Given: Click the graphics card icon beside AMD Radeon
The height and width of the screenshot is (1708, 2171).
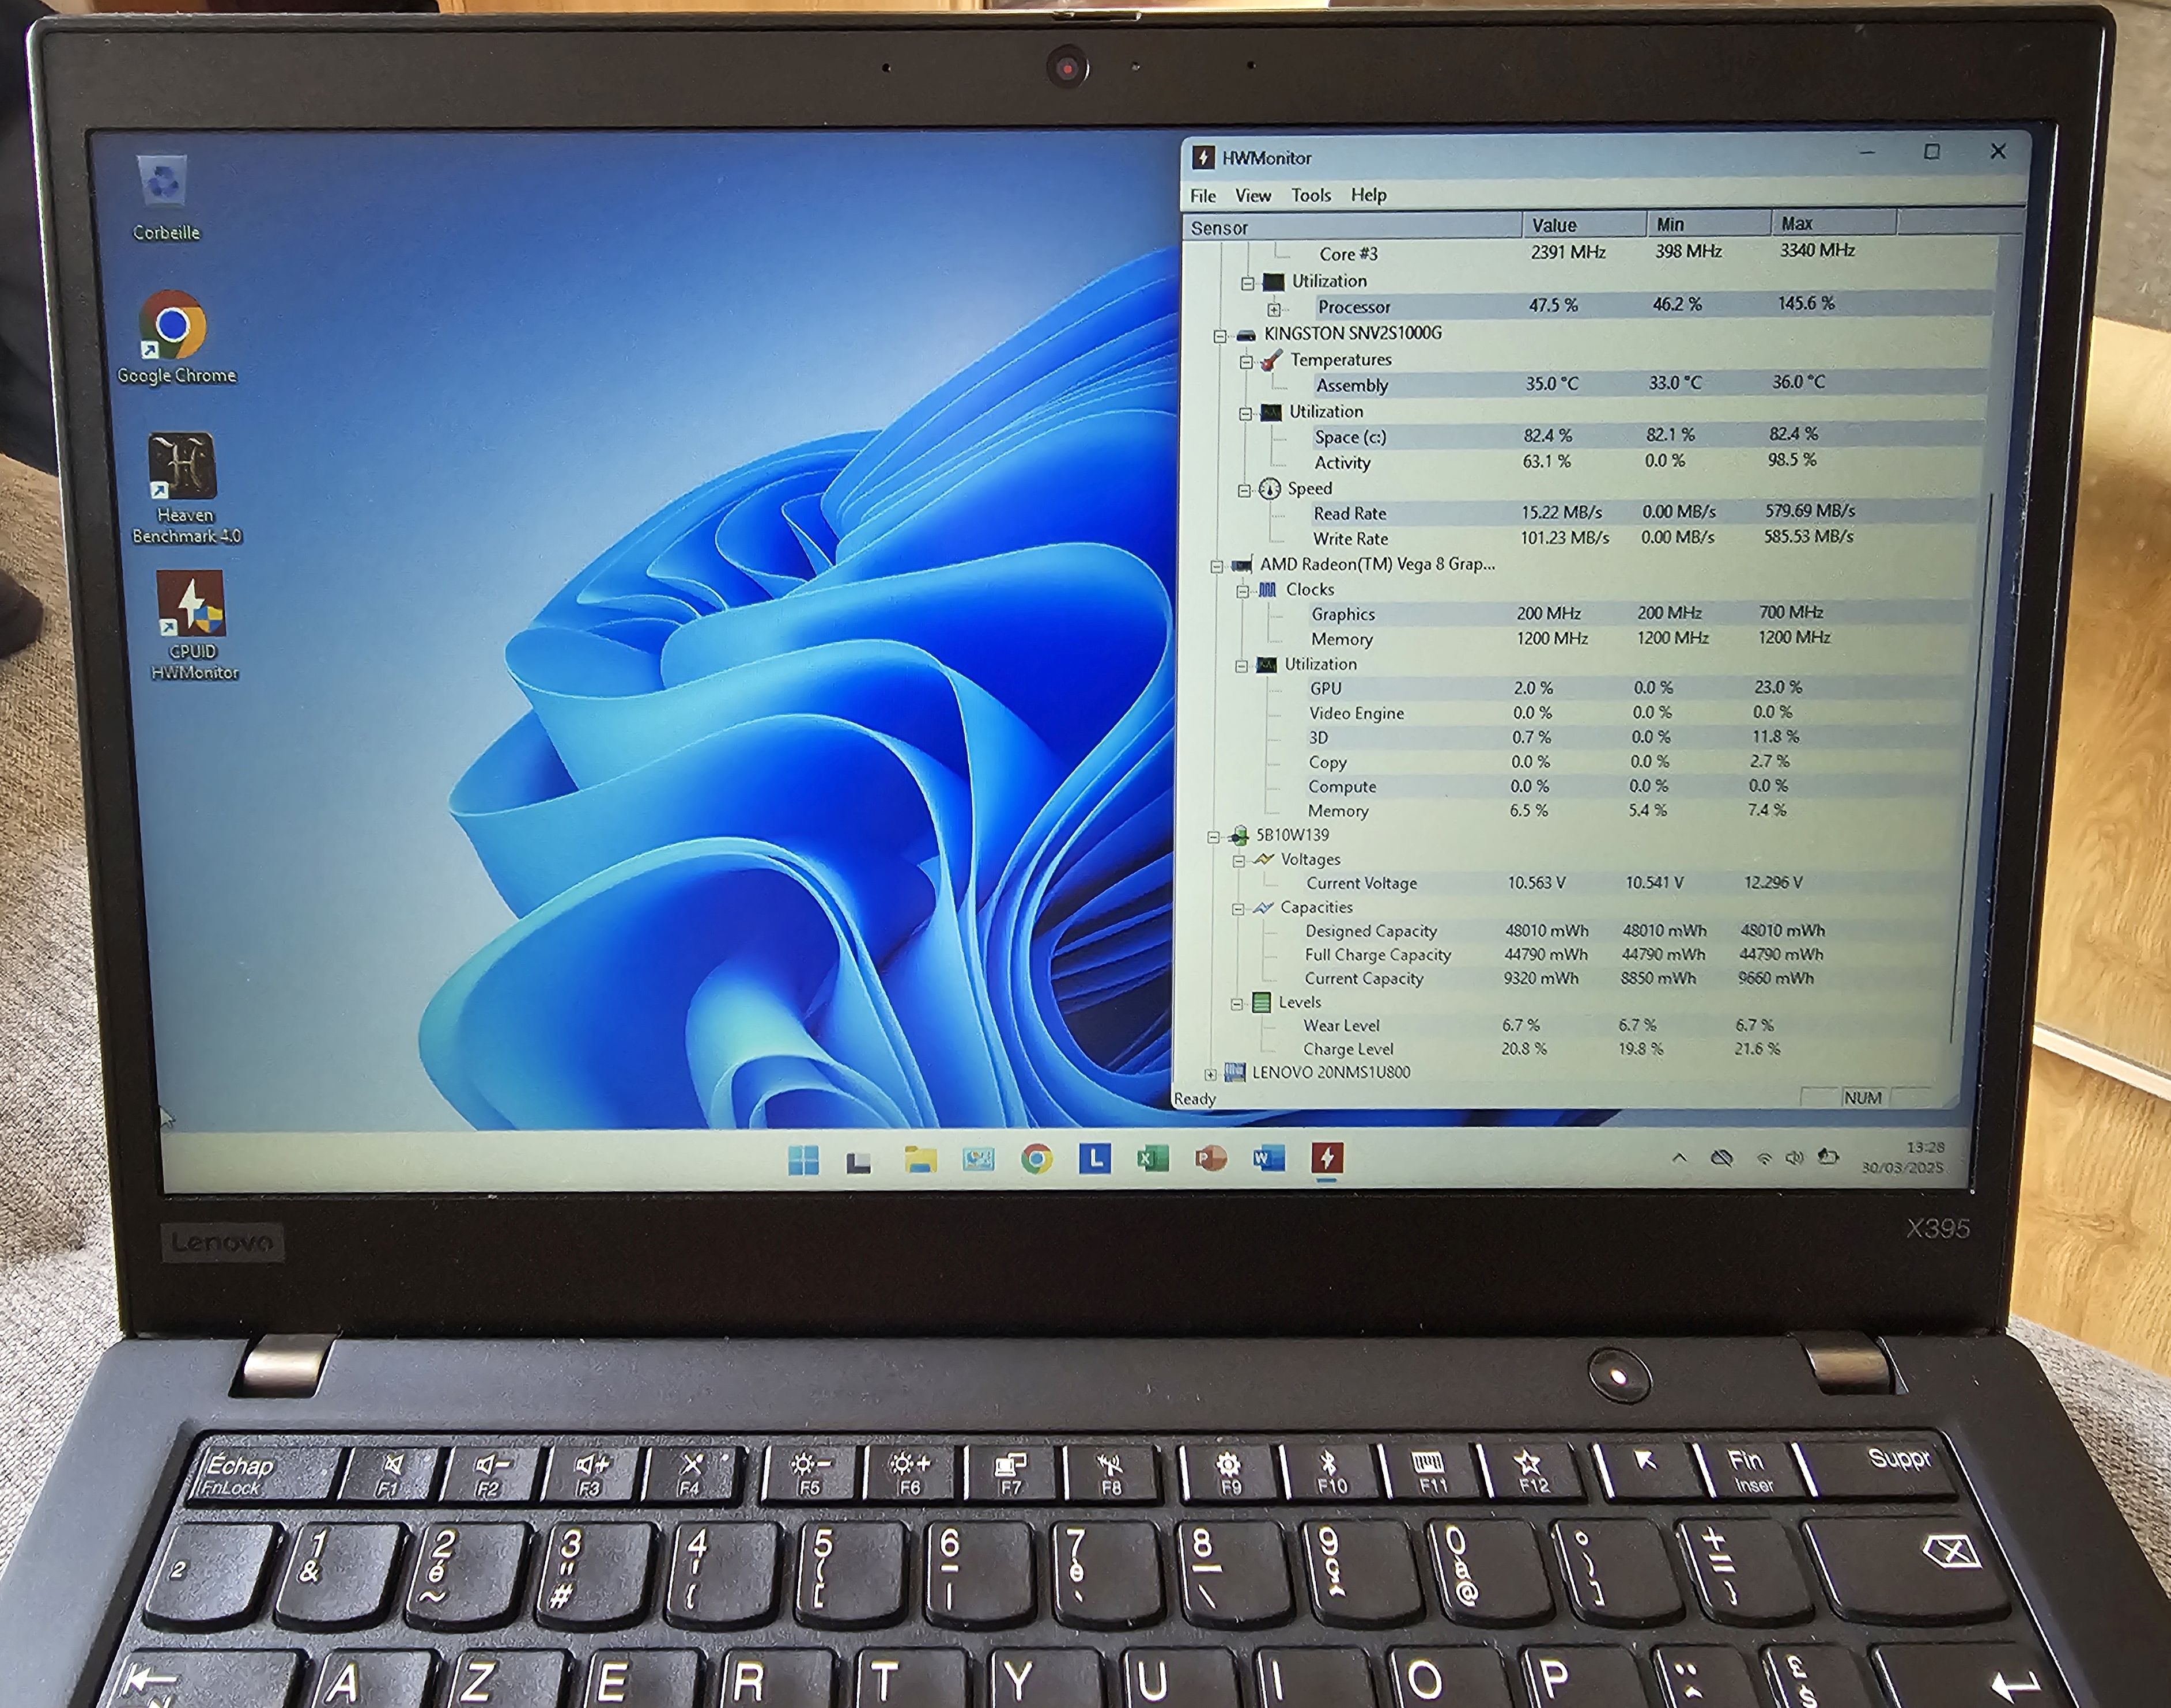Looking at the screenshot, I should pyautogui.click(x=1241, y=566).
